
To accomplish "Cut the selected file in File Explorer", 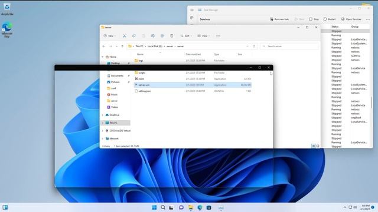I will click(124, 36).
